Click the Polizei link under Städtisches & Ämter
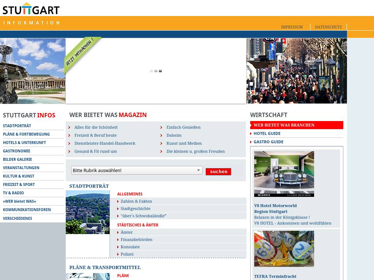This screenshot has height=280, width=374. click(x=127, y=254)
